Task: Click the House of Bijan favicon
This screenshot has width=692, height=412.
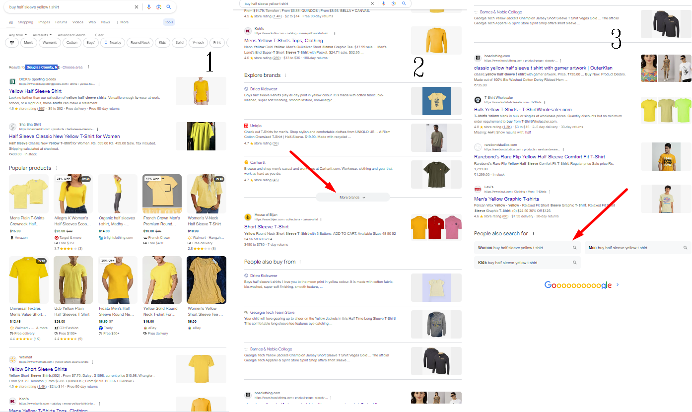Action: pyautogui.click(x=248, y=217)
